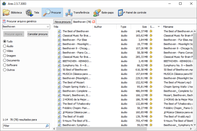Click audio file icon for Symphony No. 9 row
Image resolution: width=197 pixels, height=131 pixels.
coord(59,65)
